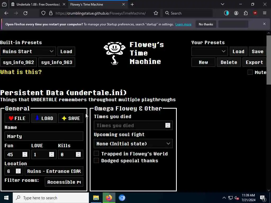Open the Location room name dropdown
The height and width of the screenshot is (203, 271).
[x=54, y=171]
